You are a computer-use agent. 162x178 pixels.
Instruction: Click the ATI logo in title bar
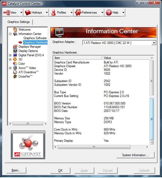[x=4, y=4]
